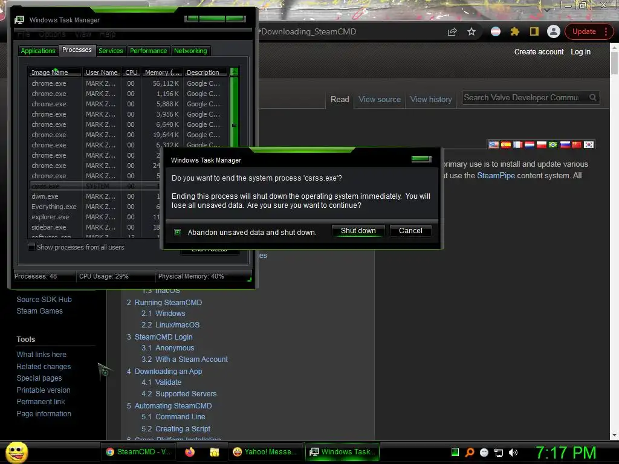Select the Everything.exe process row

[95, 207]
